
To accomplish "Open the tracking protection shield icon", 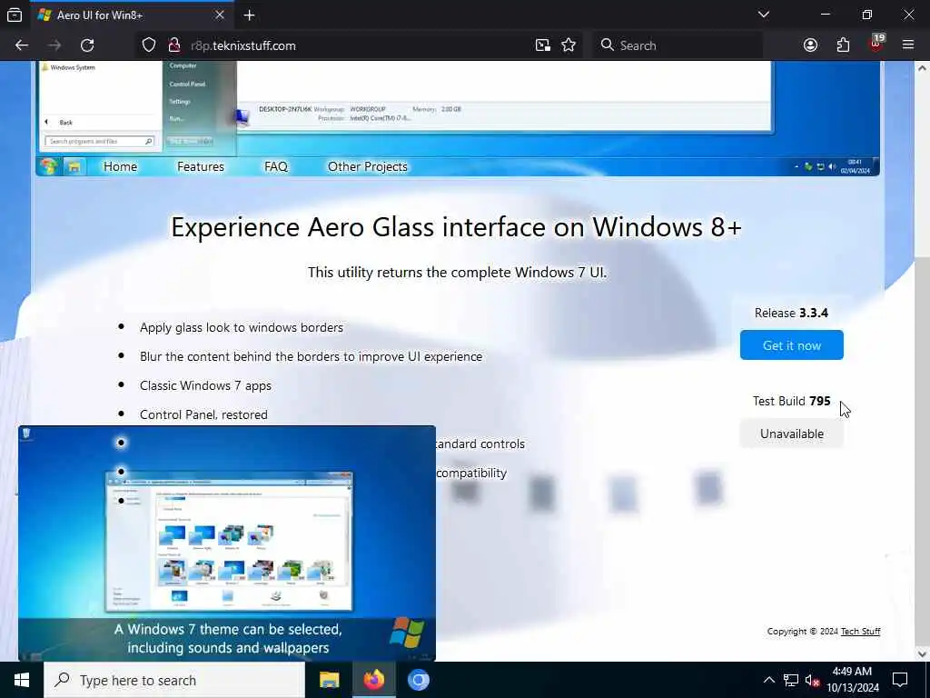I will (149, 45).
